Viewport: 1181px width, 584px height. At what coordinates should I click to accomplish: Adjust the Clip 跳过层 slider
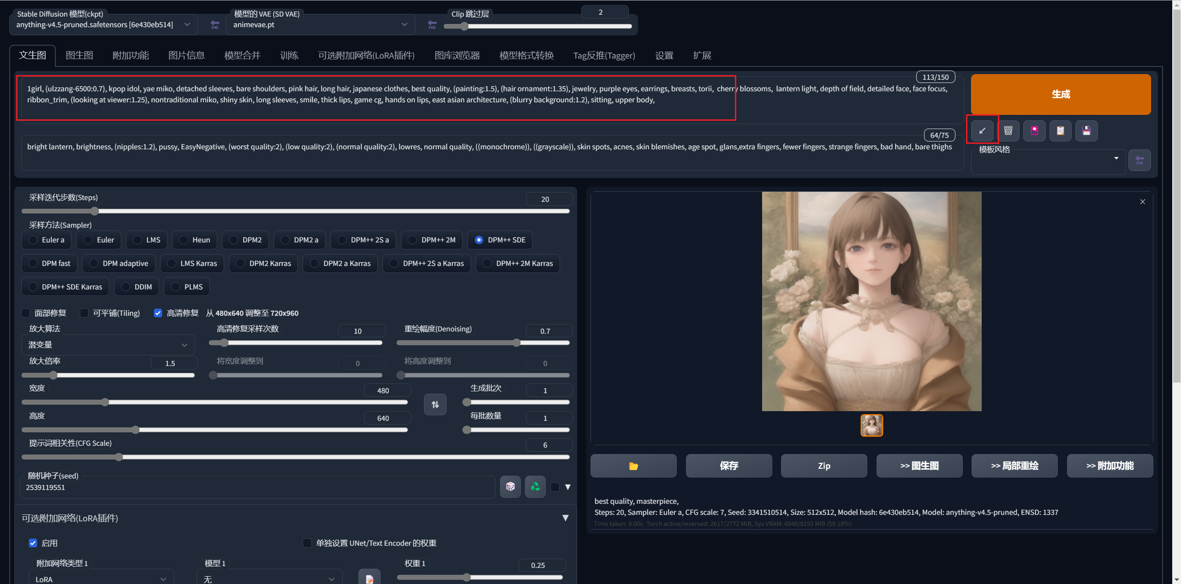click(x=537, y=26)
